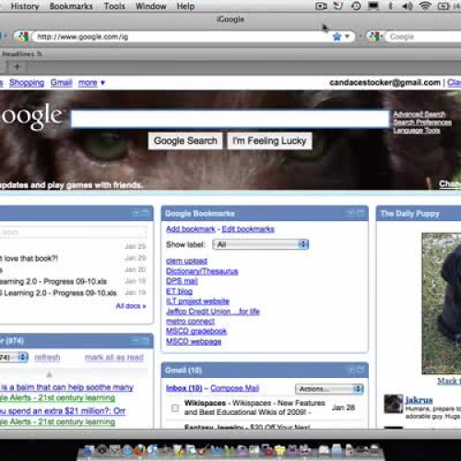Open the search engine selector dropdown arrow
461x461 pixels.
(x=381, y=37)
